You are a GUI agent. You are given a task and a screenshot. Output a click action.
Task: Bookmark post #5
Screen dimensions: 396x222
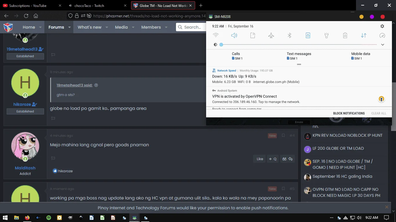click(283, 189)
